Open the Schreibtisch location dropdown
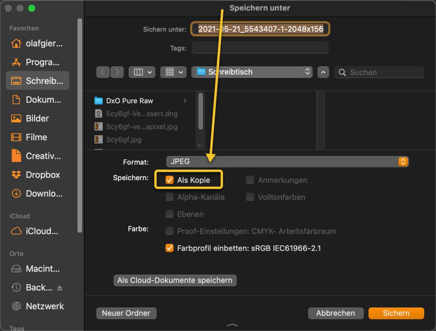This screenshot has width=436, height=331. point(252,72)
